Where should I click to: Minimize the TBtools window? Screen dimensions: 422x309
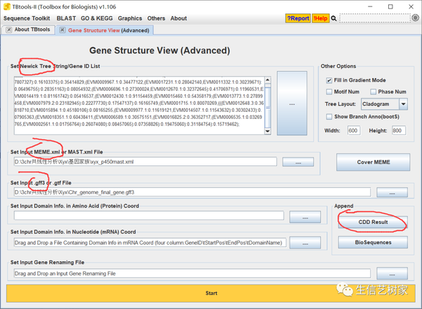tap(371, 7)
